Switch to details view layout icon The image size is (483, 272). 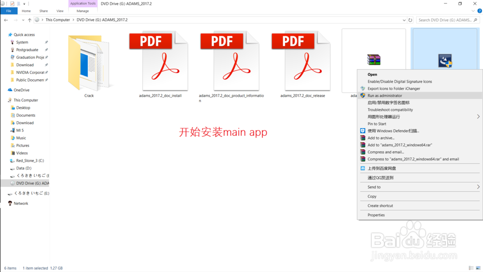[x=471, y=268]
